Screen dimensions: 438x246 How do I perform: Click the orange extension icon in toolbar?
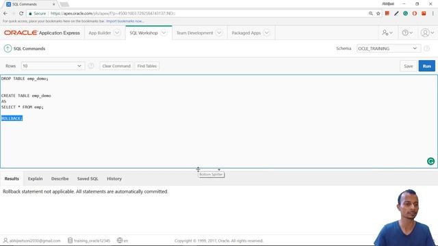(387, 14)
